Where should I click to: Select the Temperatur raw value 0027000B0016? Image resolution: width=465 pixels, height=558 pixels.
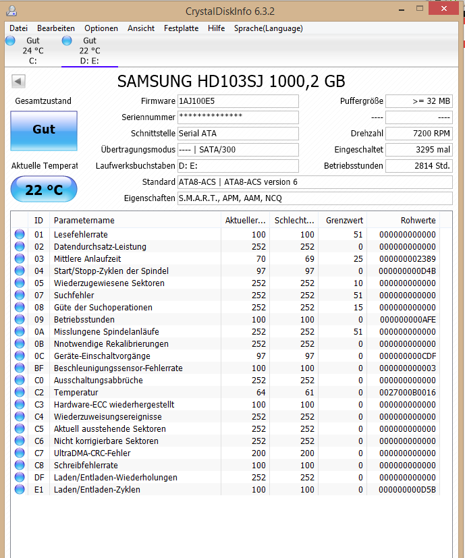click(408, 392)
